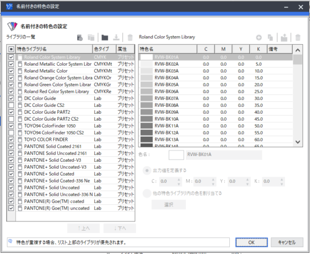Click the 下へ move down button

(120, 228)
